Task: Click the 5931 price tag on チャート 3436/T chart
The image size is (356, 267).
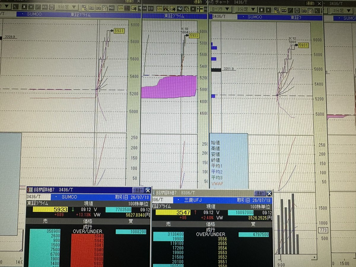Action: (x=303, y=45)
